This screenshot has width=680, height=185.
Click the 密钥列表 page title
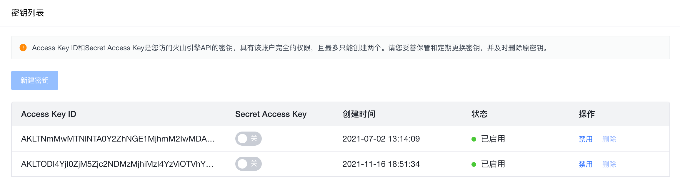(28, 13)
